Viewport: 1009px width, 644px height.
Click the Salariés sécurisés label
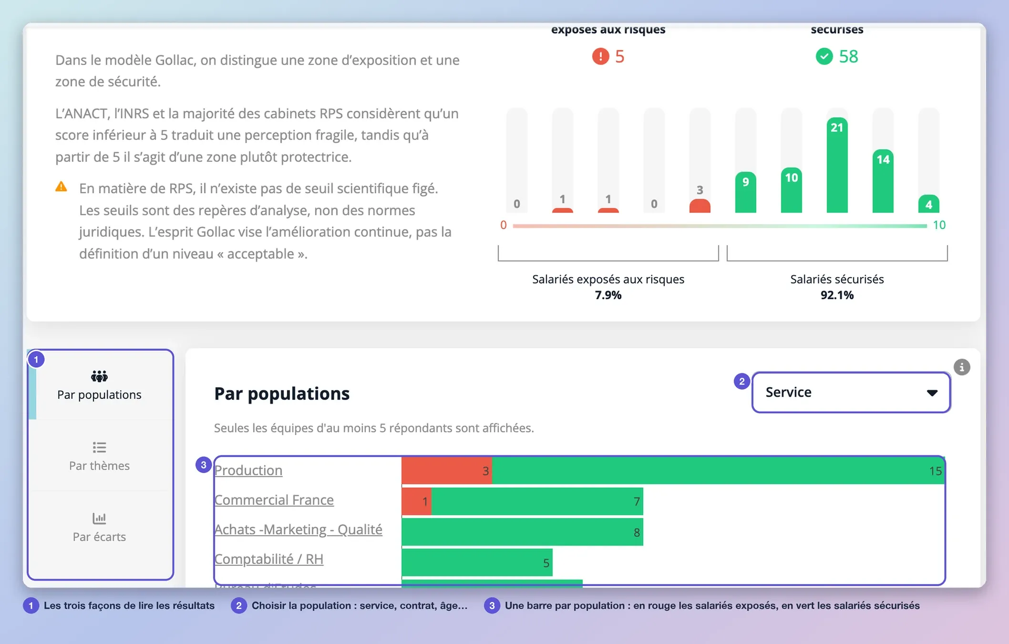[837, 279]
